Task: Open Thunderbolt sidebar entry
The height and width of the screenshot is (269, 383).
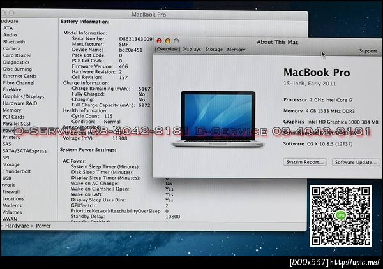Action: 17,171
